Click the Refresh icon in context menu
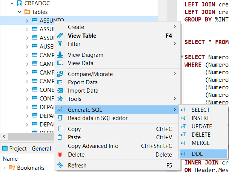Screen dimensions: 229x172 60,165
